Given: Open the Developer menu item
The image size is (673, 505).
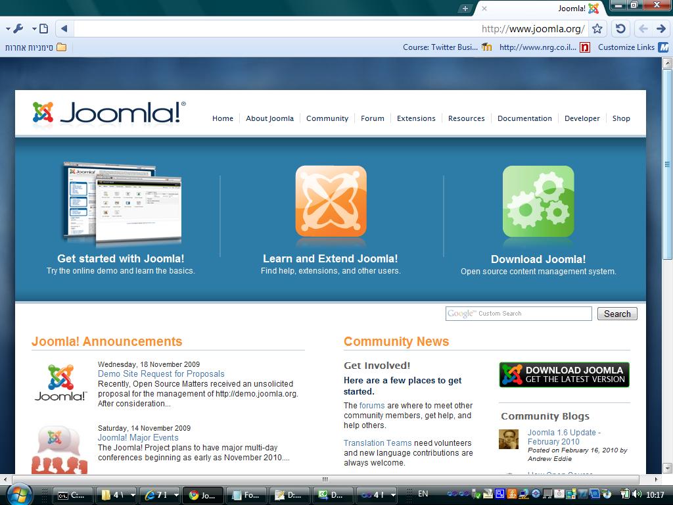Looking at the screenshot, I should pyautogui.click(x=582, y=118).
